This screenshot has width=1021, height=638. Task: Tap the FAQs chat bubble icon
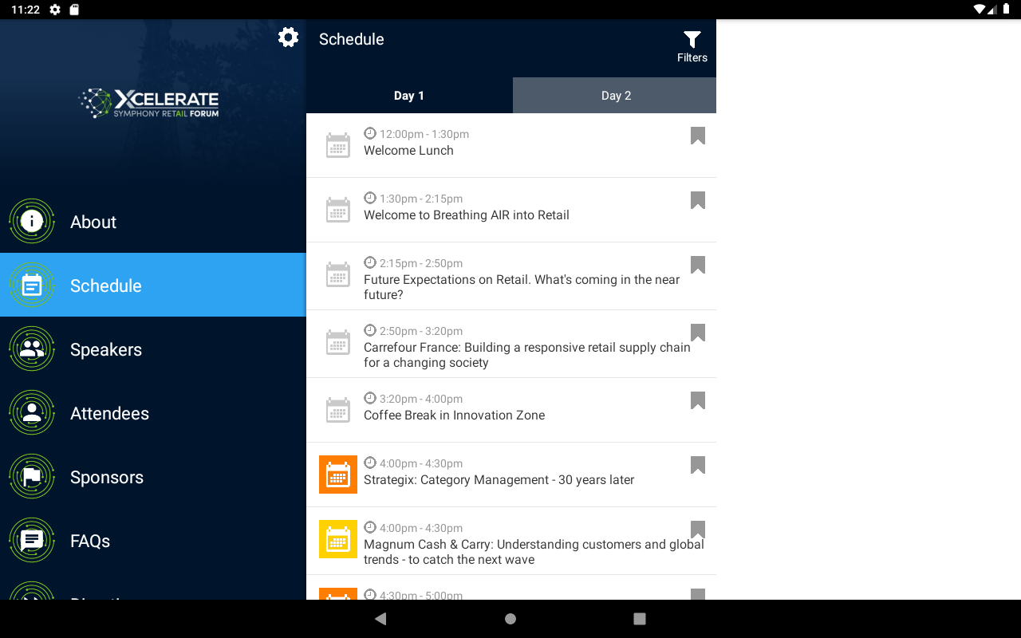[x=32, y=541]
